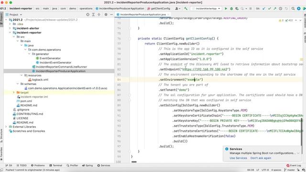Open the TODO tool window tab
The image size is (306, 172).
pyautogui.click(x=22, y=165)
